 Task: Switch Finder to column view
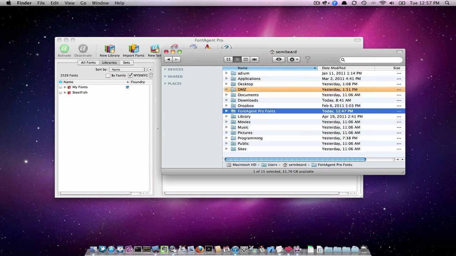[246, 59]
